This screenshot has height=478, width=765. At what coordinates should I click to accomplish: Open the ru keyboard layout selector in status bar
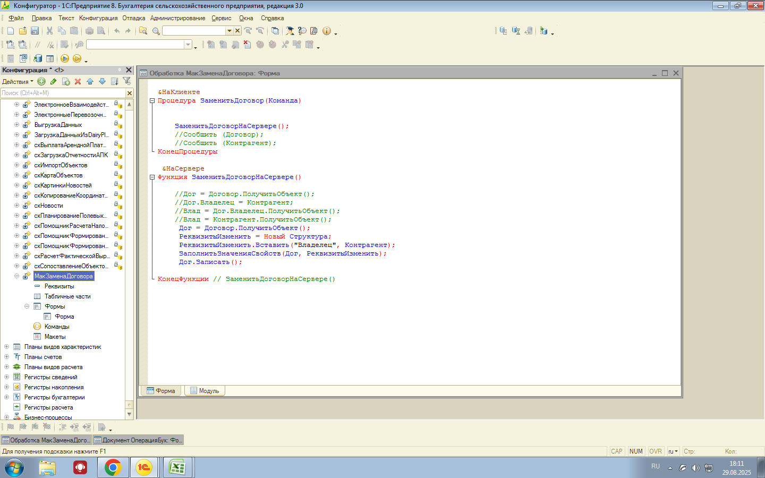click(x=673, y=451)
